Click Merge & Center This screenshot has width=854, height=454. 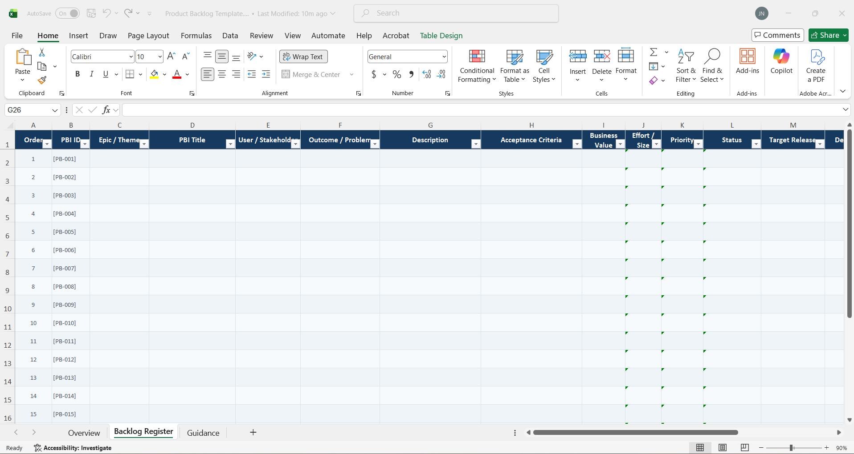[311, 74]
